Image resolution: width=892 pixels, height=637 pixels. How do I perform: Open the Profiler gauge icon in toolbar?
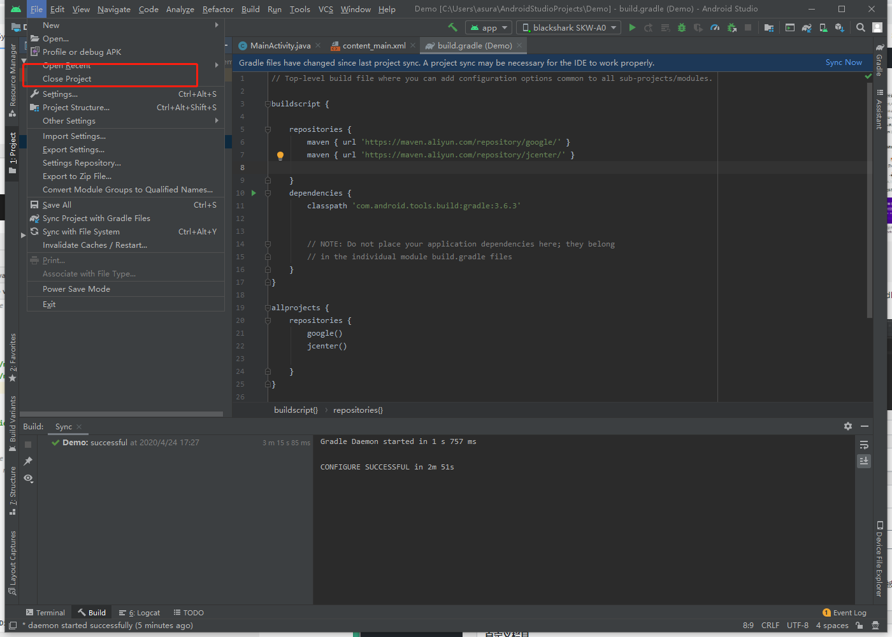click(715, 27)
